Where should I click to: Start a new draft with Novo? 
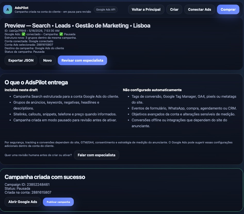click(47, 60)
